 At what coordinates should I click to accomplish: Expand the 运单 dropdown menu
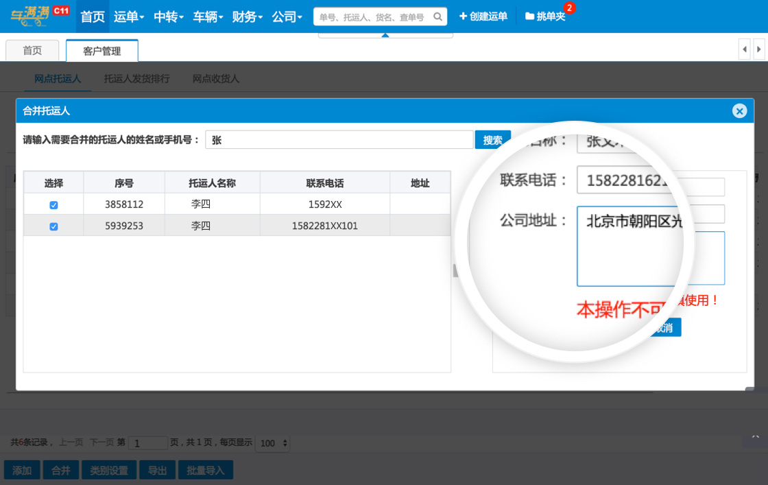[x=128, y=16]
